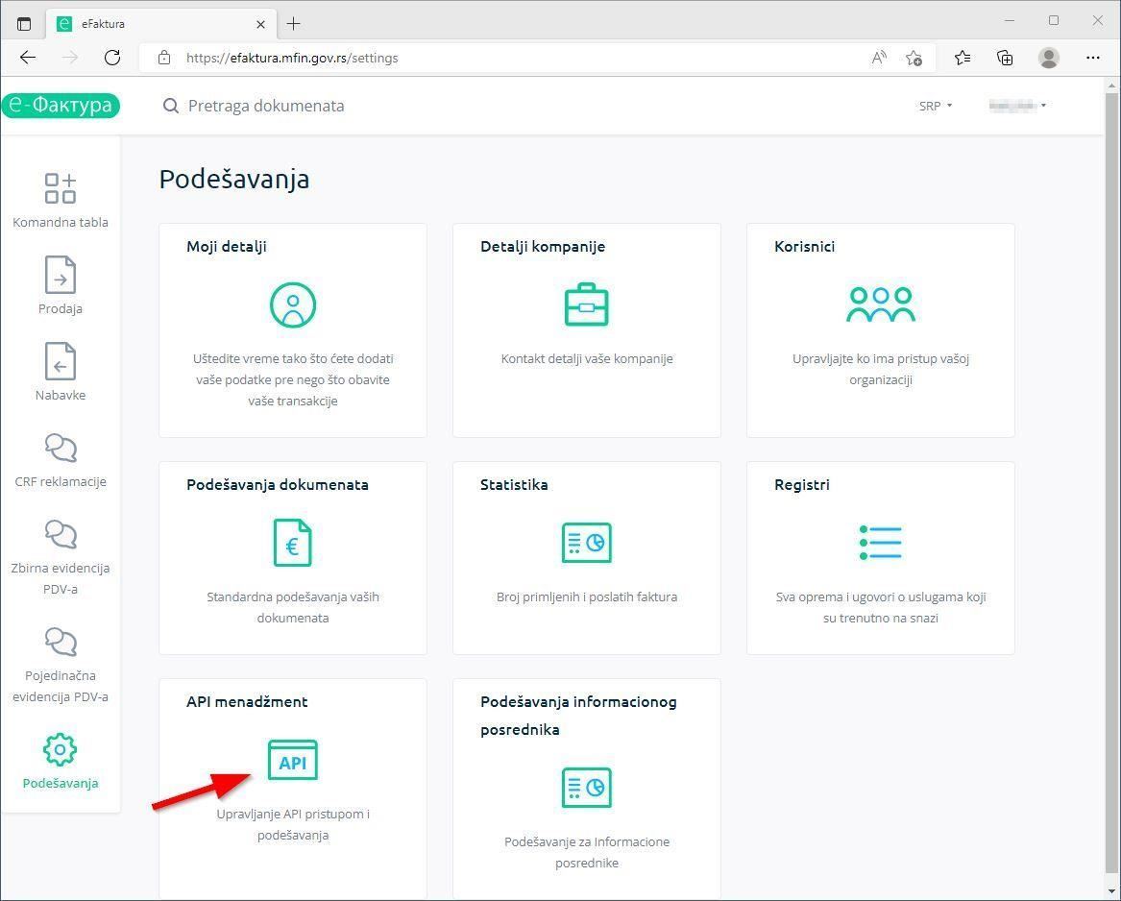The height and width of the screenshot is (901, 1121).
Task: Go to Komandna tabla in sidebar
Action: (60, 200)
